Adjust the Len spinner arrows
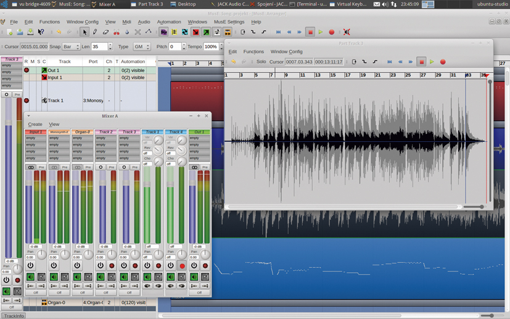The width and height of the screenshot is (510, 319). point(110,46)
